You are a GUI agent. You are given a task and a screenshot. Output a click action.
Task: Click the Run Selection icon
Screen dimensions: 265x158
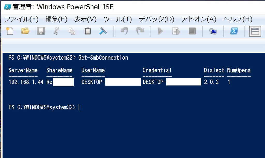(x=176, y=31)
